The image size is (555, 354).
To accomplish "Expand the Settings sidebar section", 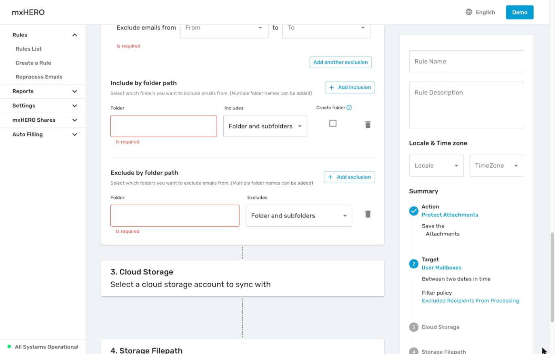I will 43,106.
